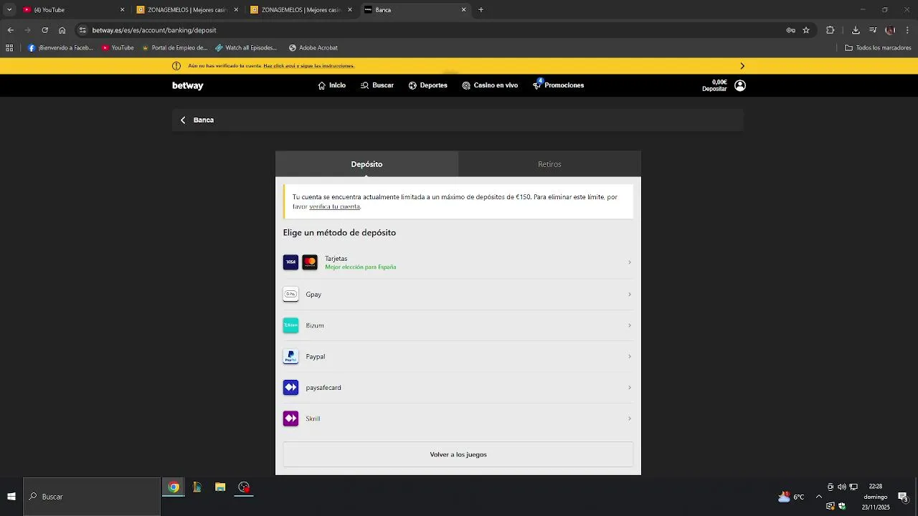
Task: Expand the Skrill row chevron
Action: coord(630,419)
